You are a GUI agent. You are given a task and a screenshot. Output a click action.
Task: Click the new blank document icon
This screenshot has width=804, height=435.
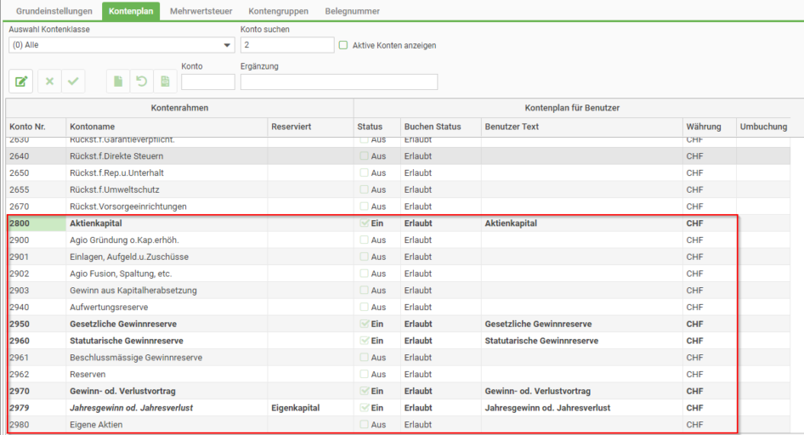[119, 82]
